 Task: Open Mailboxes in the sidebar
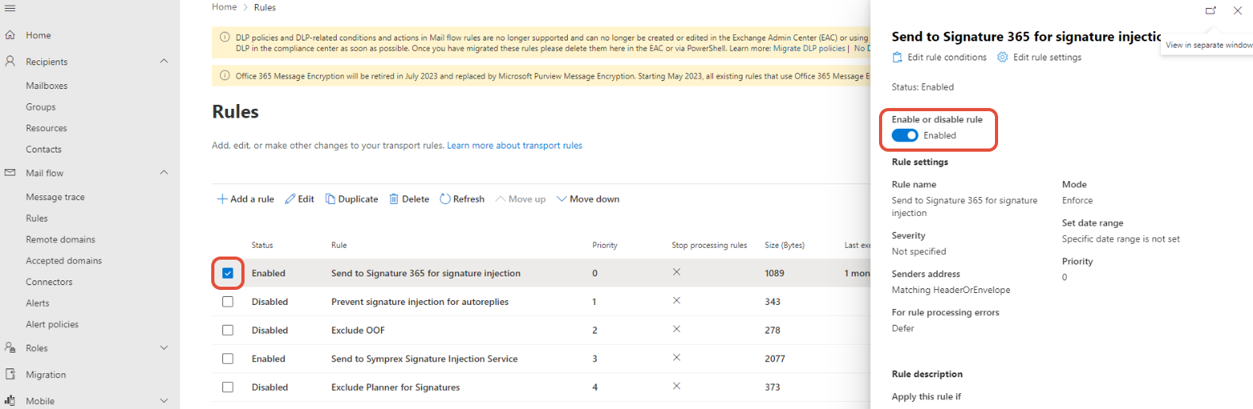pyautogui.click(x=47, y=86)
